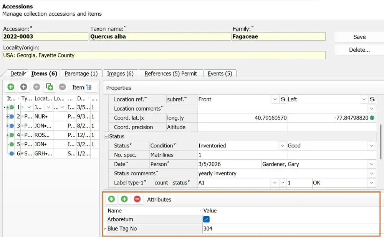Click the gray left-arrow icon in items toolbar
The height and width of the screenshot is (240, 384).
[37, 87]
